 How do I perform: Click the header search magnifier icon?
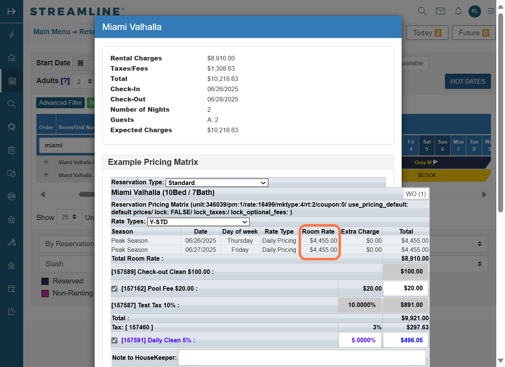422,11
